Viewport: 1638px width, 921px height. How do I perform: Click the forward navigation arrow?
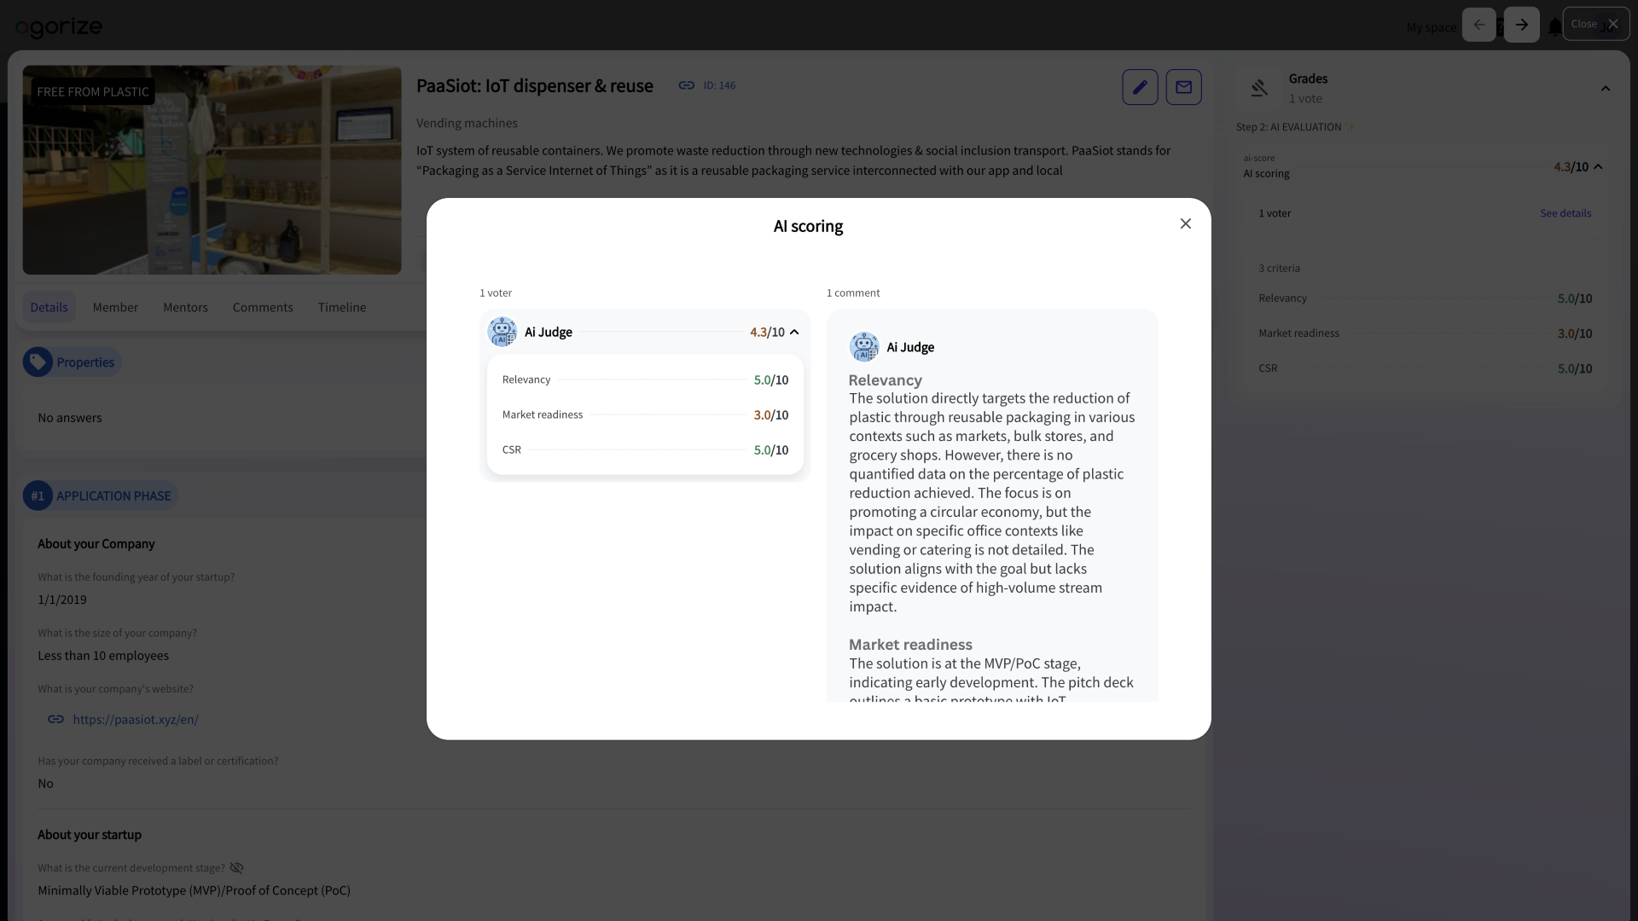[x=1521, y=25]
